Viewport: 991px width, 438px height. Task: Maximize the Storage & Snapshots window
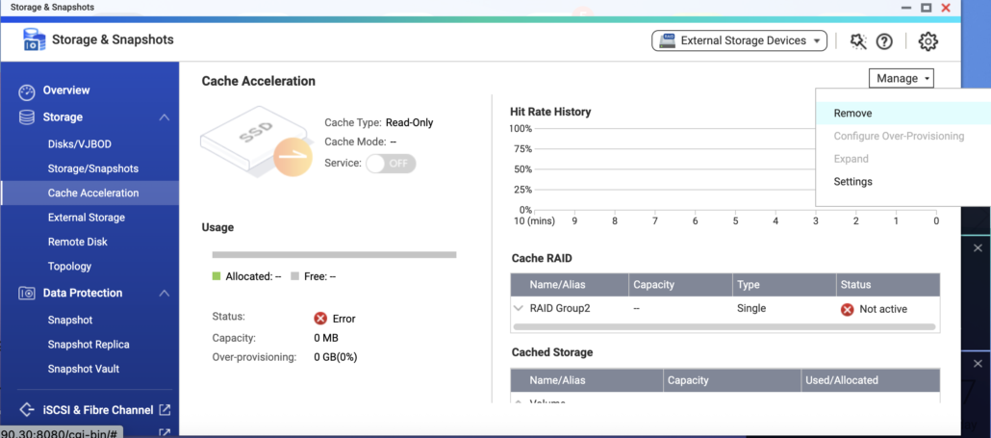click(927, 8)
